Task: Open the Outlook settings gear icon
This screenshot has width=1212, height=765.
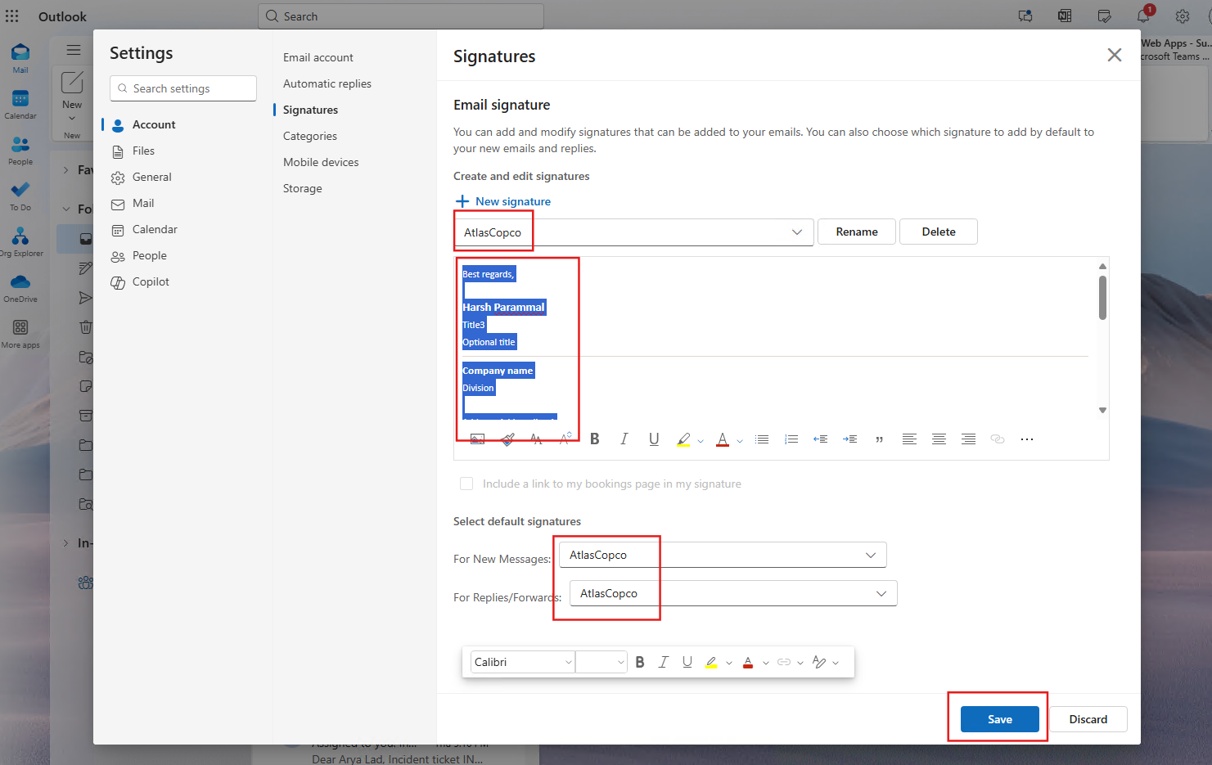Action: (1183, 16)
